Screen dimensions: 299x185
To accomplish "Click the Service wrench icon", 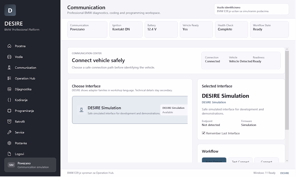I will tap(9, 132).
